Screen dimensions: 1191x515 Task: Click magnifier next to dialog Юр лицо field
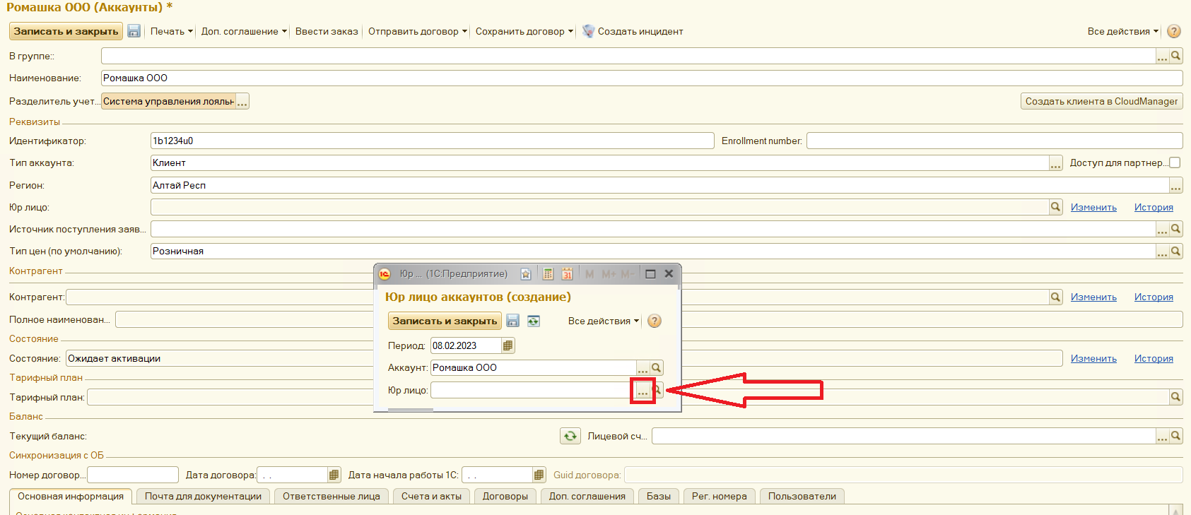[658, 390]
